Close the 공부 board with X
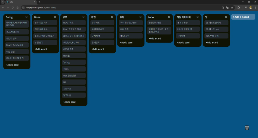The height and width of the screenshot is (138, 258). coord(83,17)
